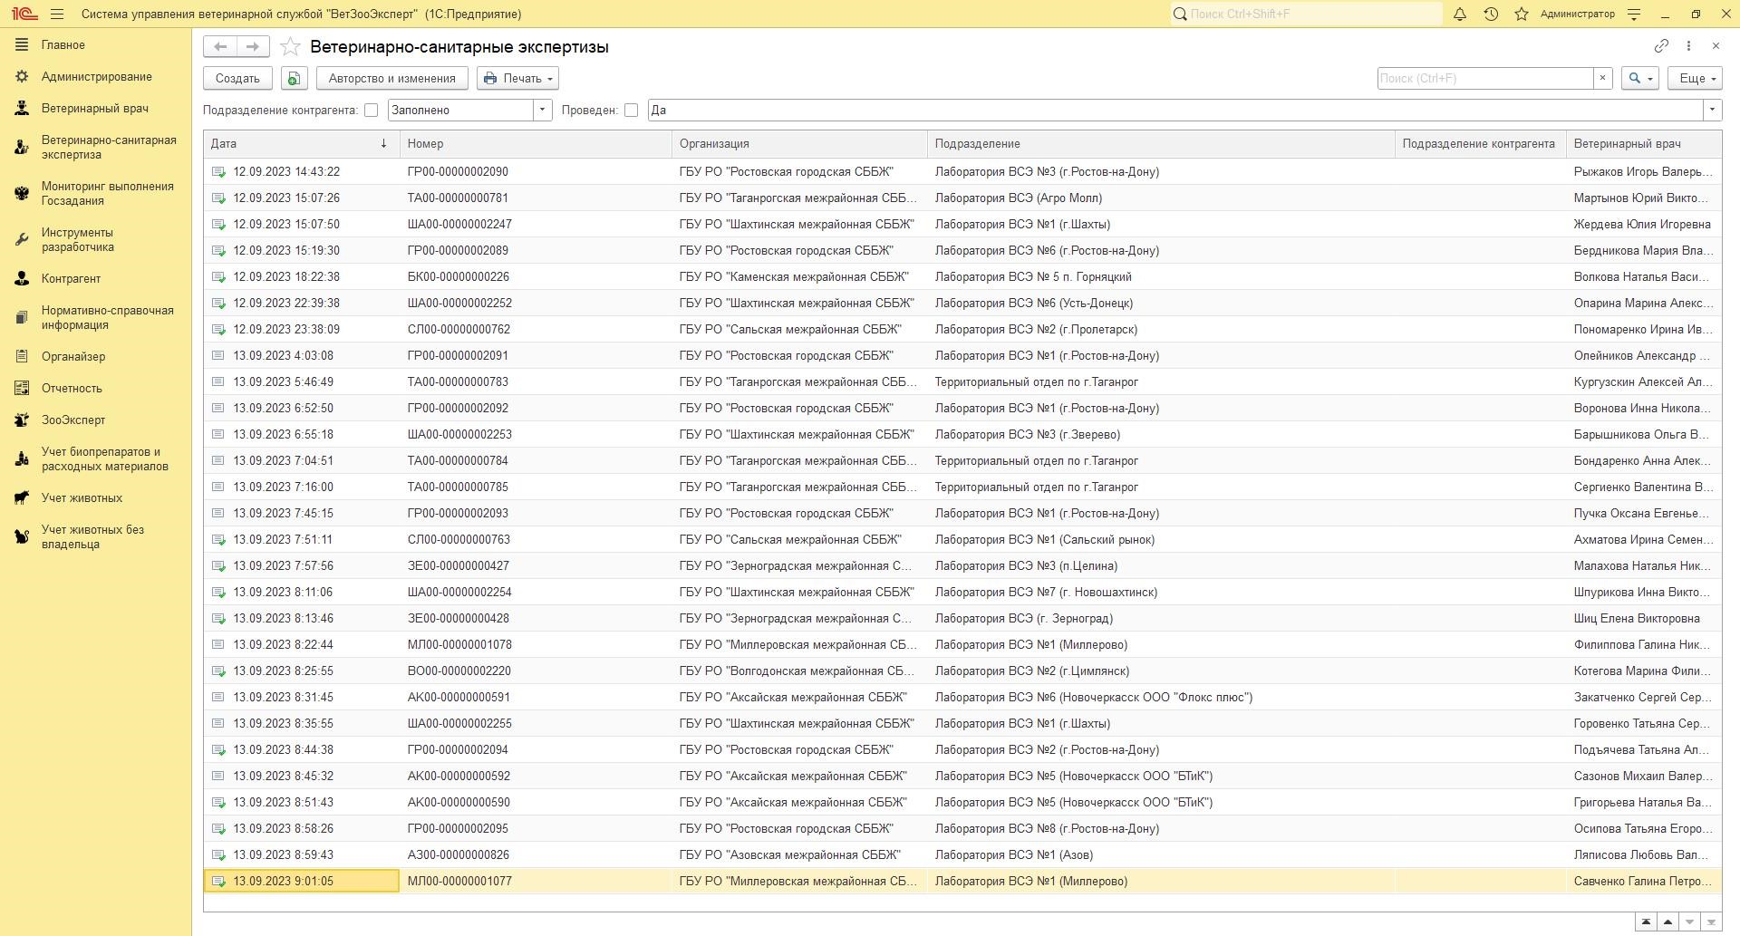Open Ветеринарно-санитарная экспертиза section

[109, 147]
